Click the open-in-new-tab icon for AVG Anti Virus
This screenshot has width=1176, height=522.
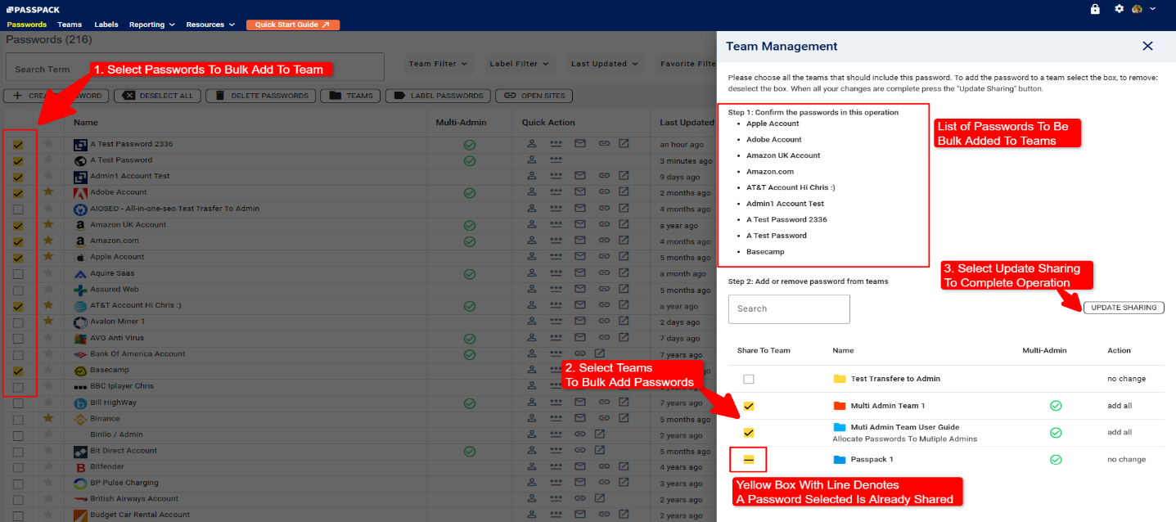point(624,338)
